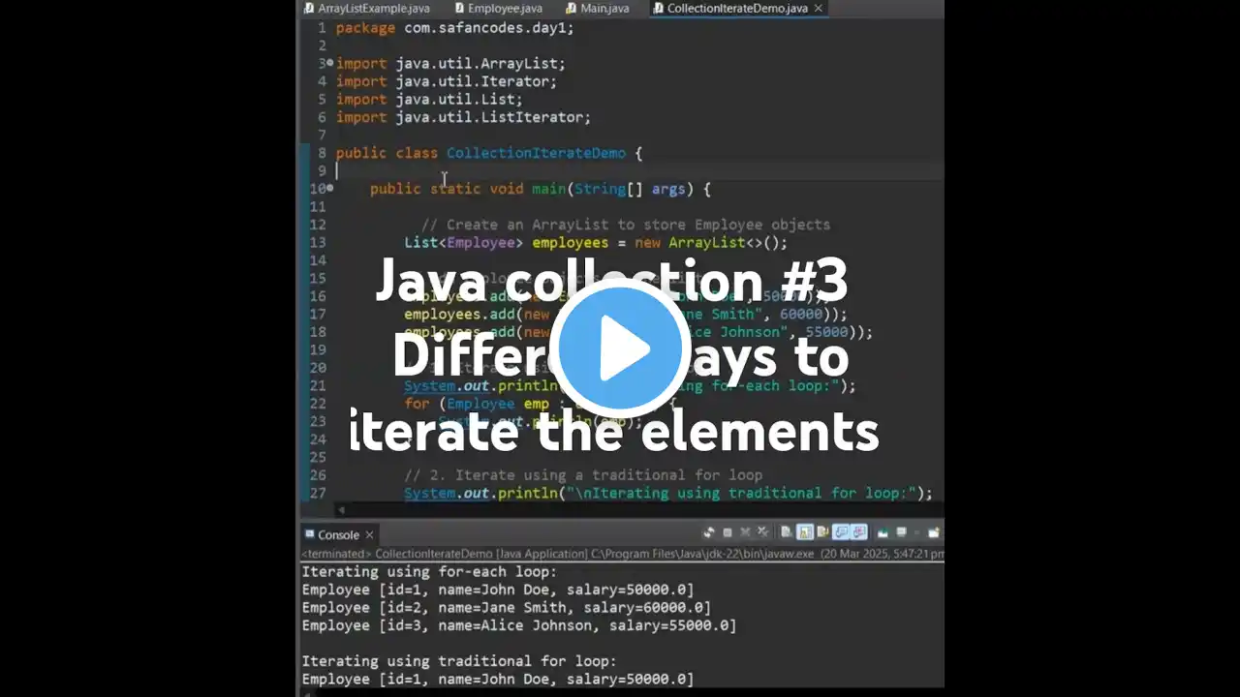Select the Console view tab
1240x697 pixels.
(x=338, y=534)
